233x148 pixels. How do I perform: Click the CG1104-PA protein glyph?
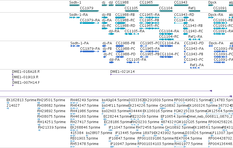tap(166, 46)
